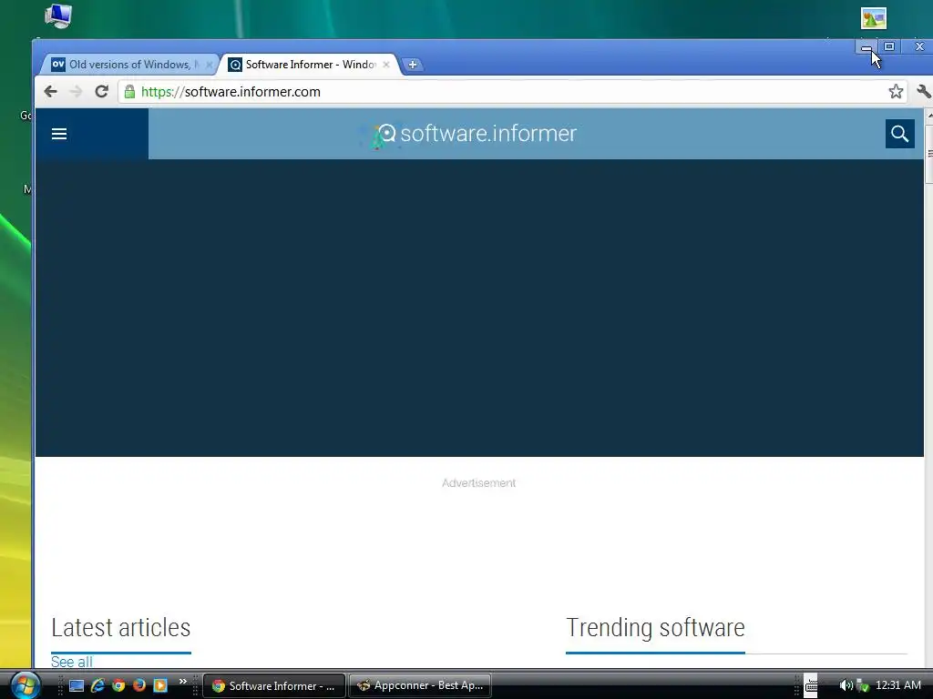Close the Old versions of Windows tab
Viewport: 933px width, 699px height.
(x=209, y=65)
